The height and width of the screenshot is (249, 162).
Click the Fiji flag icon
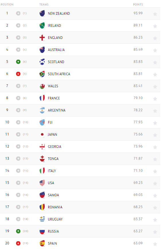click(42, 122)
